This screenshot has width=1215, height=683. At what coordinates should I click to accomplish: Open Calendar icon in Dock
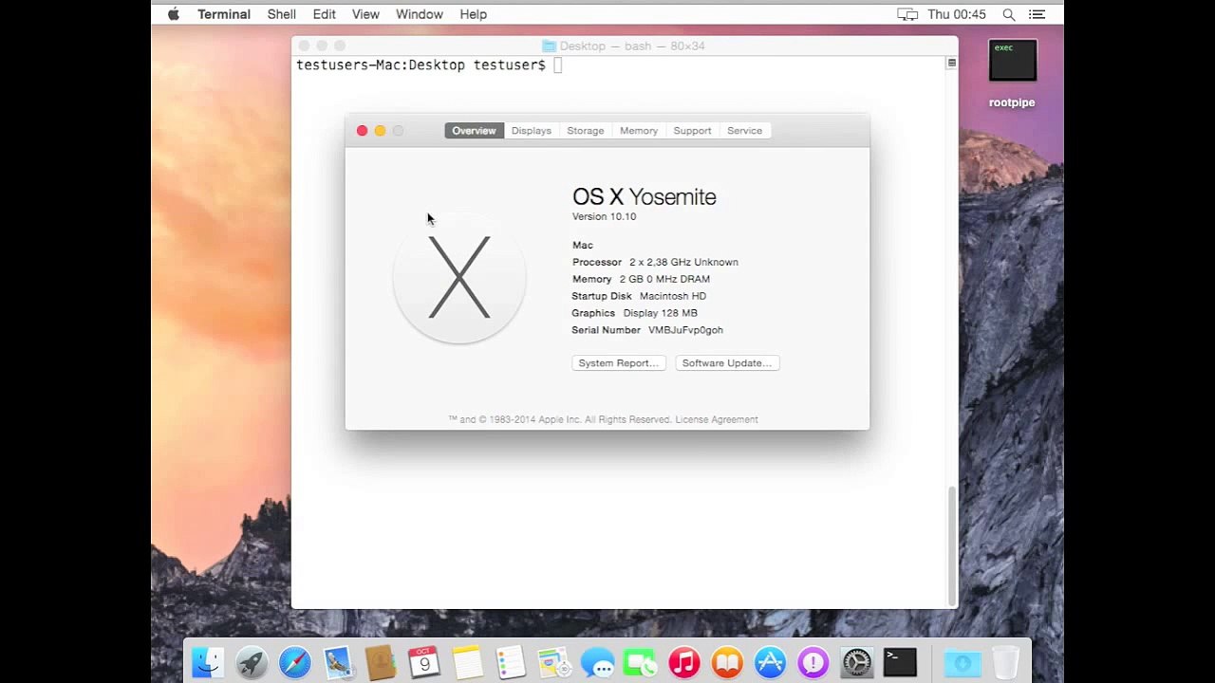tap(424, 662)
